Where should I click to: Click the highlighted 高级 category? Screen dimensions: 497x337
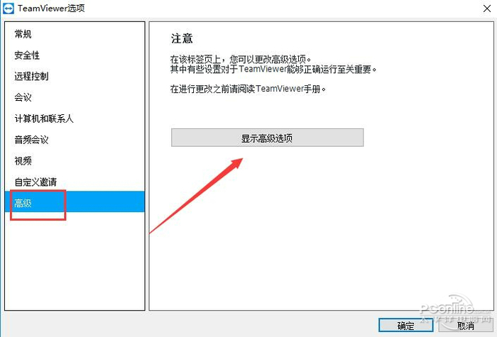(75, 201)
